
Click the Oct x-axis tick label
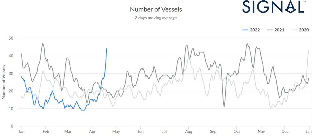[x=236, y=132]
